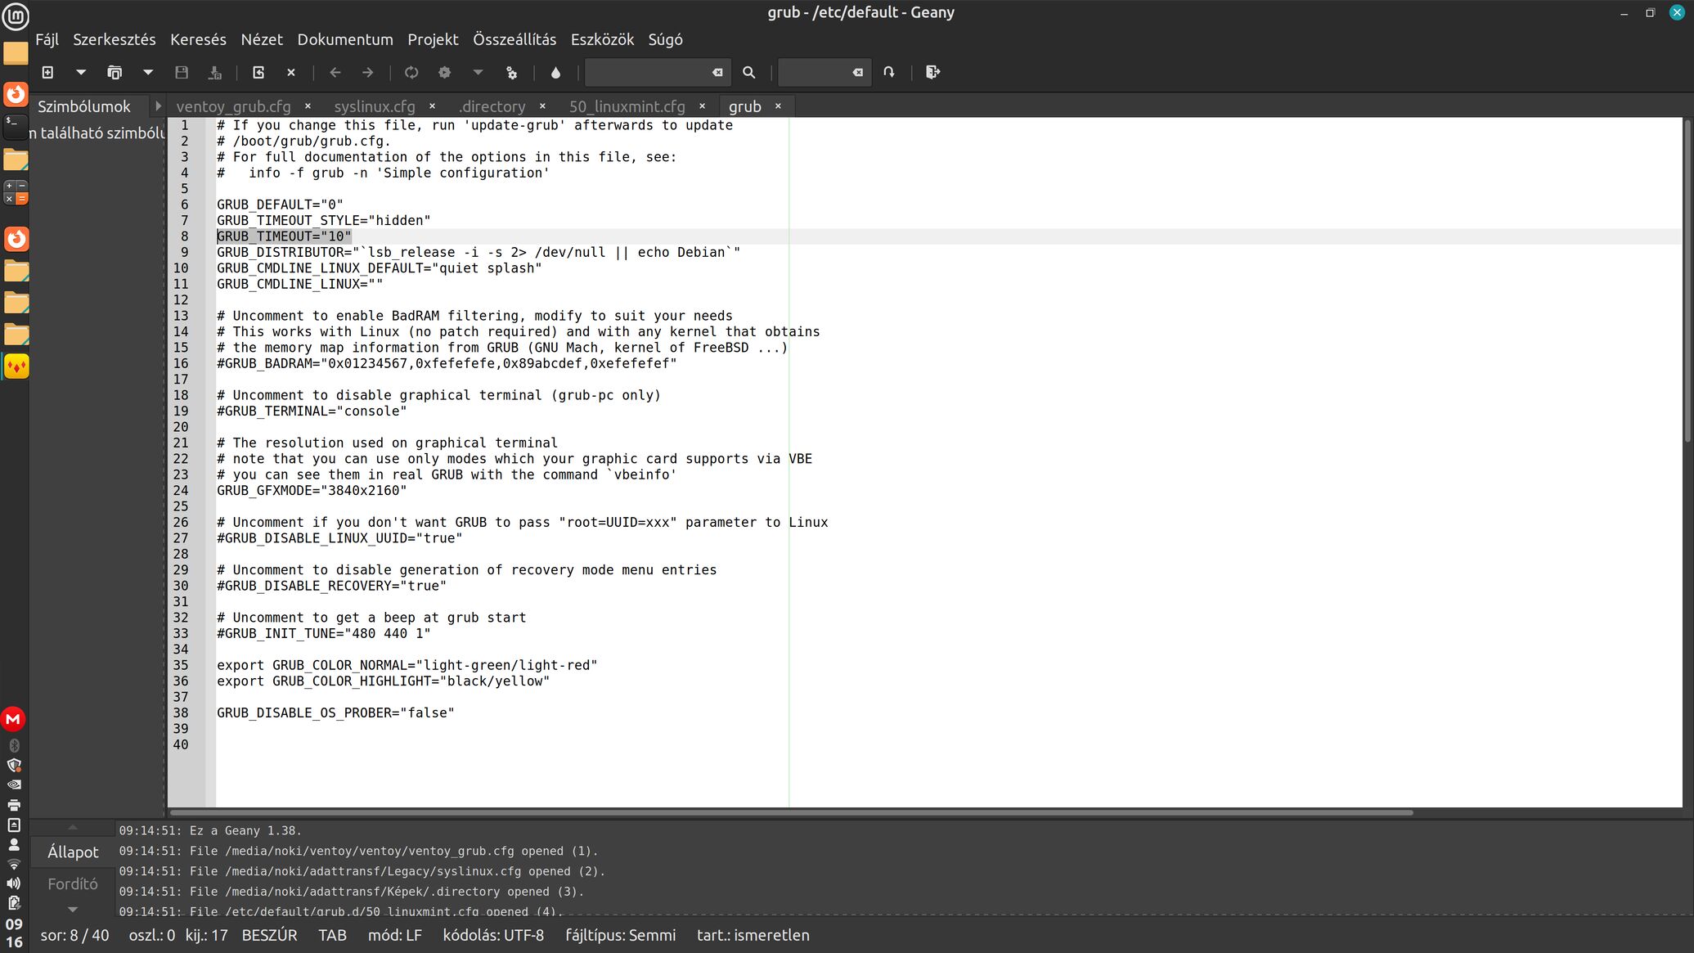Click the editor horizontal scrollbar

[791, 812]
